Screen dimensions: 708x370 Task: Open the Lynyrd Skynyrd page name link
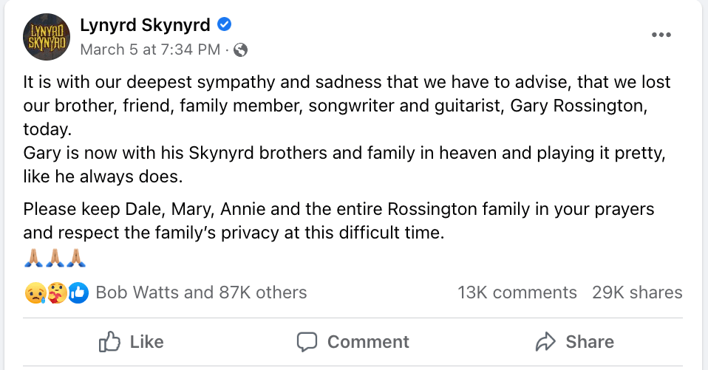click(146, 25)
